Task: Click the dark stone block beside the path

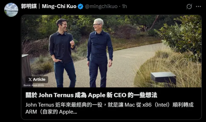Action: [164, 78]
